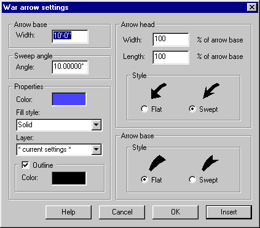Open the Fill style dropdown arrow
The width and height of the screenshot is (260, 228).
click(x=97, y=125)
